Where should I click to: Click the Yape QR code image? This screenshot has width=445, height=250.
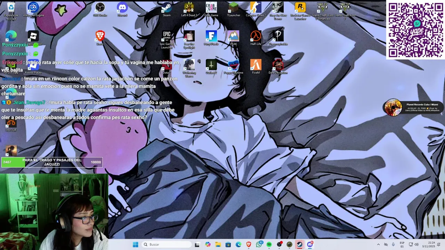416,30
